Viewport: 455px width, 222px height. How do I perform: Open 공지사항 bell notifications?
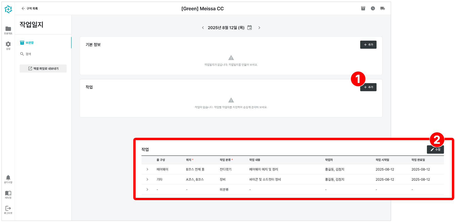8,179
